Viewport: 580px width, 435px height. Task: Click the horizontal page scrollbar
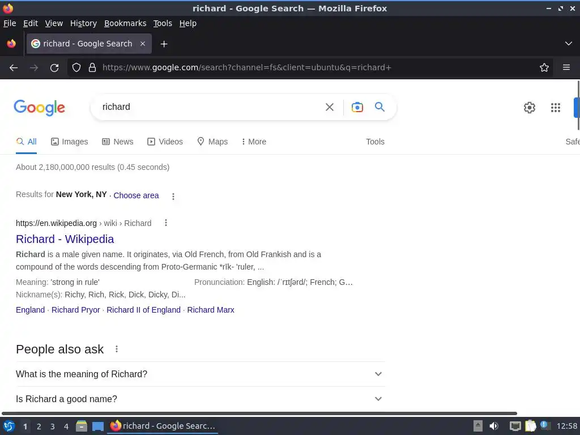pos(259,413)
